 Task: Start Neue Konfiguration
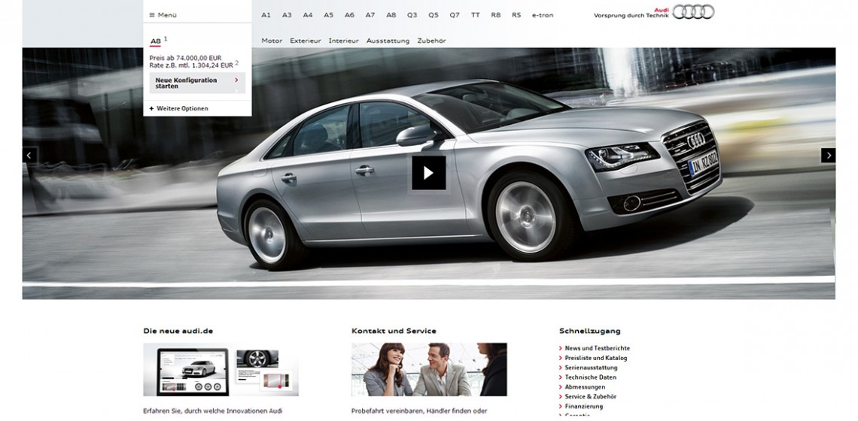pos(197,83)
